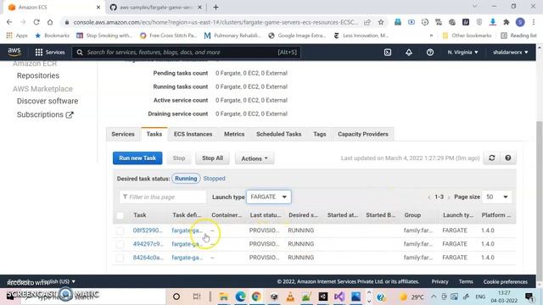Open the AWS help question mark icon

click(x=430, y=53)
